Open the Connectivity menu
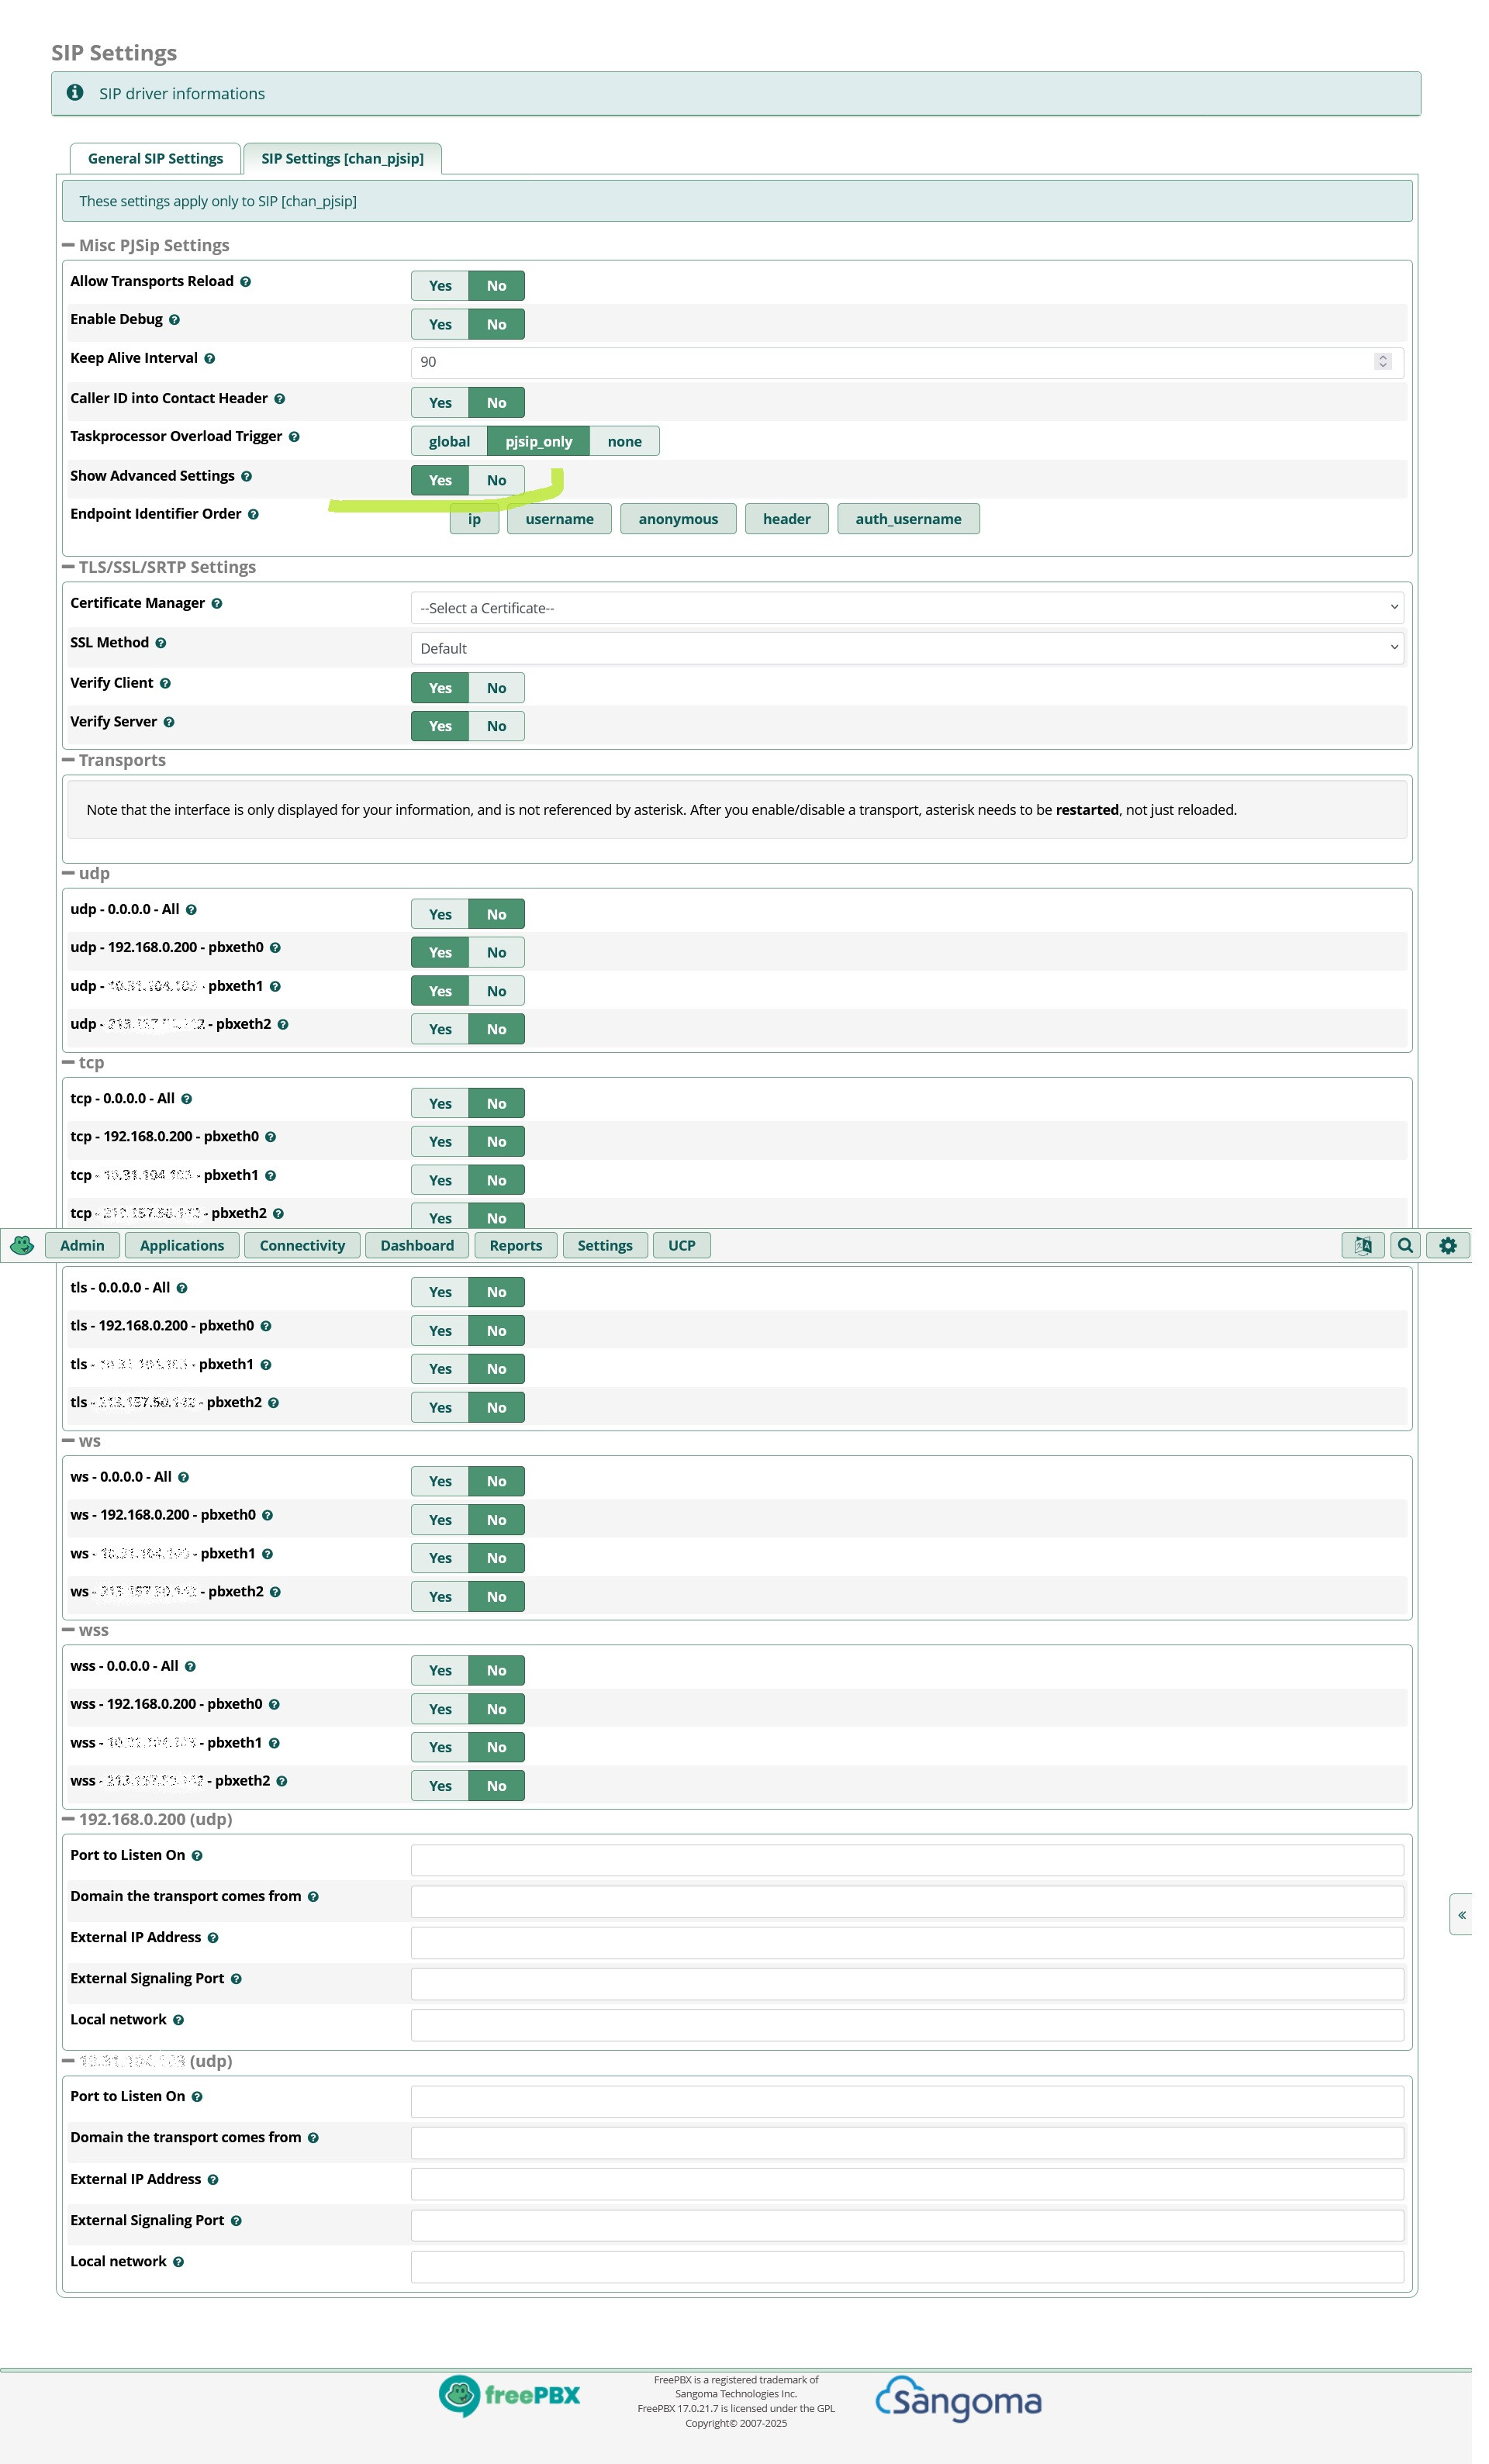 pos(302,1245)
